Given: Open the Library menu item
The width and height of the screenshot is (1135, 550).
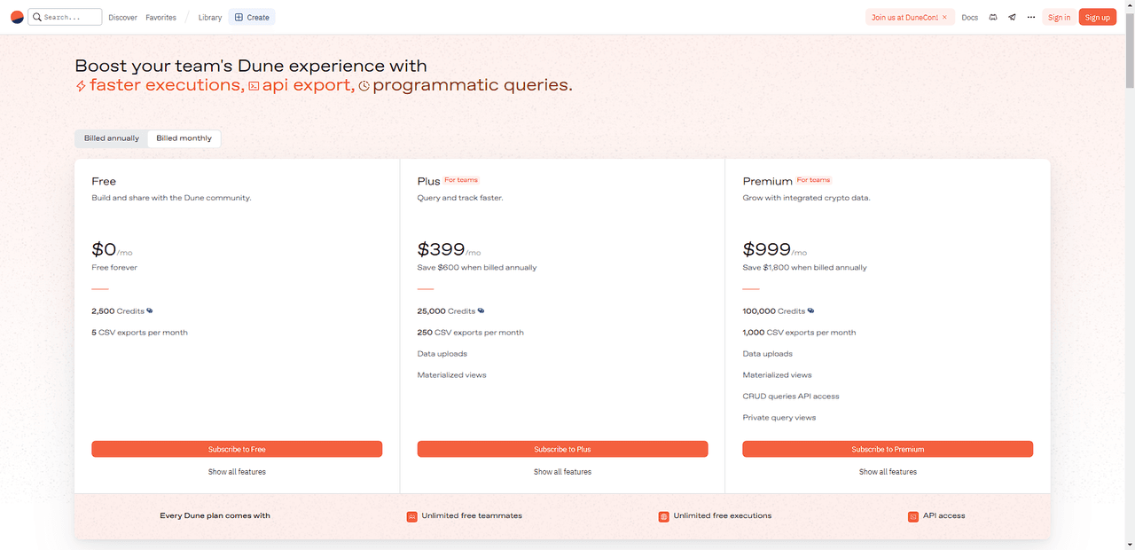Looking at the screenshot, I should click(x=210, y=18).
